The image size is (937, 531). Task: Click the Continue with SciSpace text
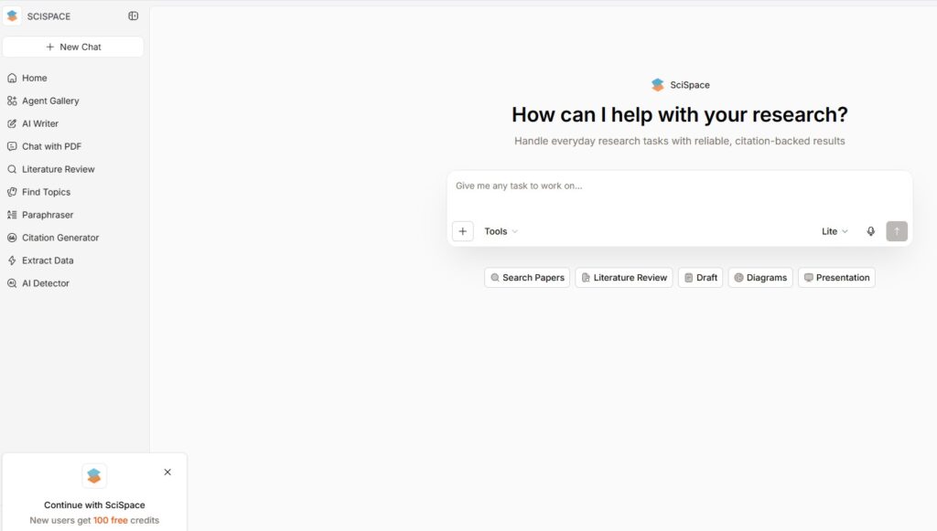tap(94, 504)
